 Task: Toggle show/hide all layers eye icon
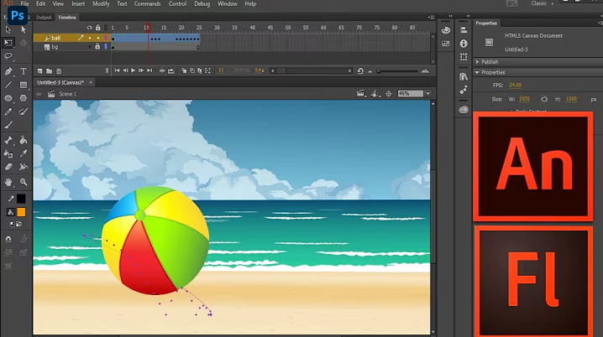(x=90, y=28)
